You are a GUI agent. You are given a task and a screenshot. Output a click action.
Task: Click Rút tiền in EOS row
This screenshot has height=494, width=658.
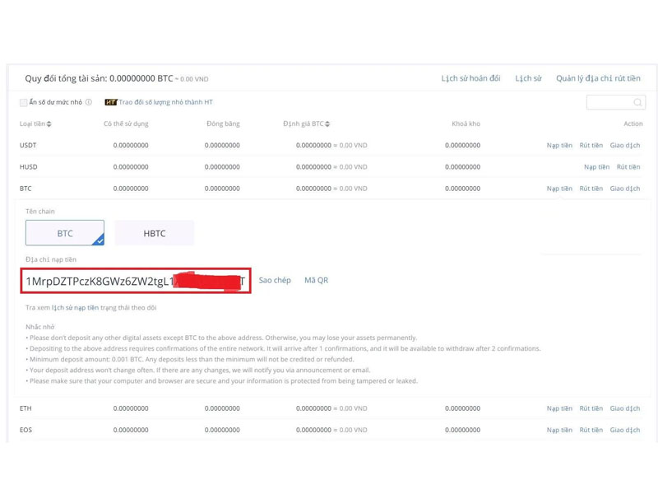point(591,430)
